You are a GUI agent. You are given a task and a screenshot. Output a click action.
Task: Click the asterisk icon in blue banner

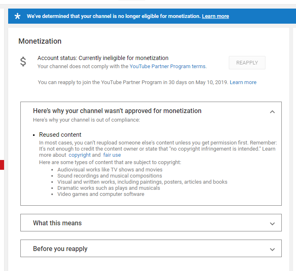click(x=18, y=16)
